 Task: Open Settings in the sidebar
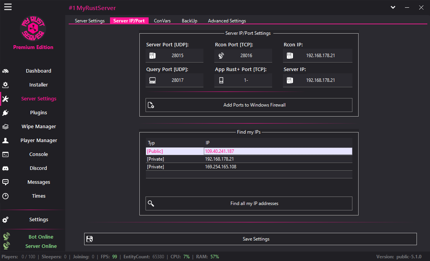[39, 220]
